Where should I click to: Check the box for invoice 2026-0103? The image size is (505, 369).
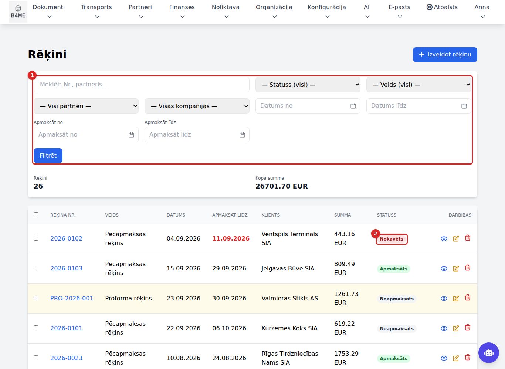coord(36,268)
